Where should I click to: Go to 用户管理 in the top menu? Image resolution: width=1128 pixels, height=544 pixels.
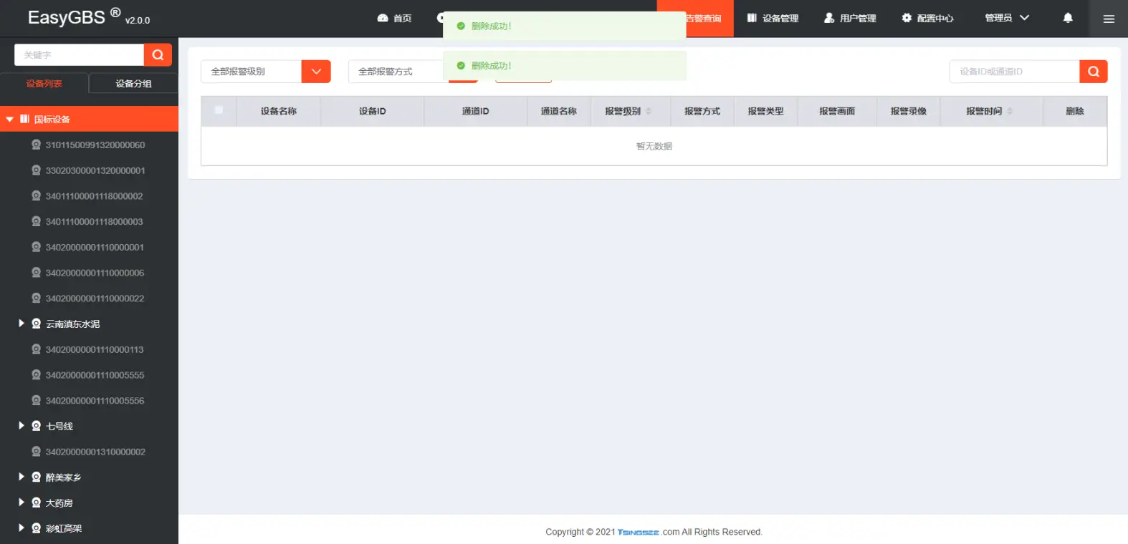[x=850, y=18]
